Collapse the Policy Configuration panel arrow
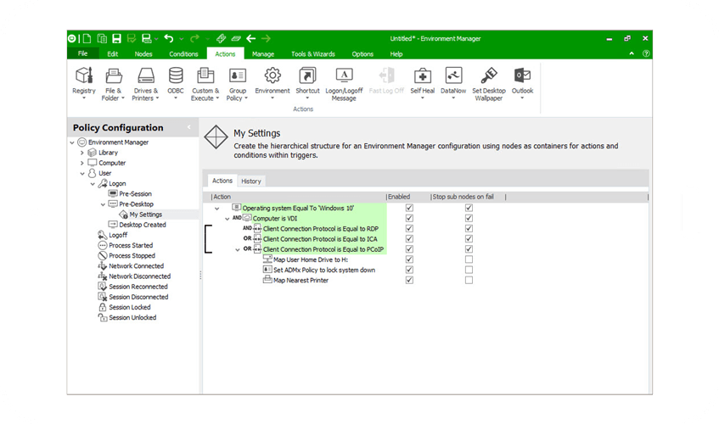The image size is (719, 424). [188, 128]
